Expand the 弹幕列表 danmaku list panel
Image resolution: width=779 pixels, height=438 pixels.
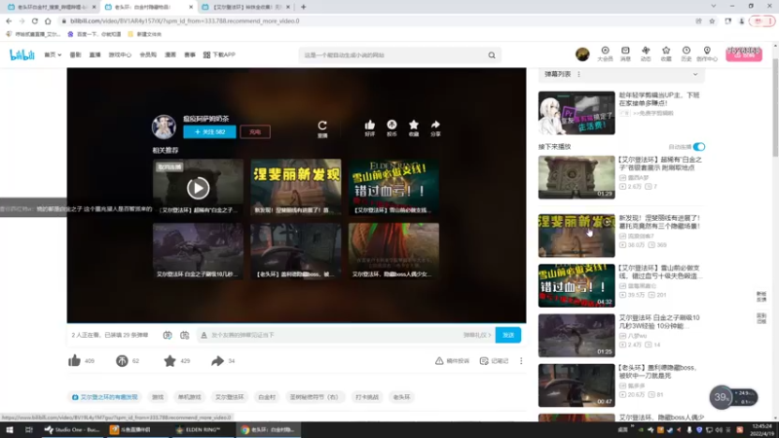tap(695, 74)
